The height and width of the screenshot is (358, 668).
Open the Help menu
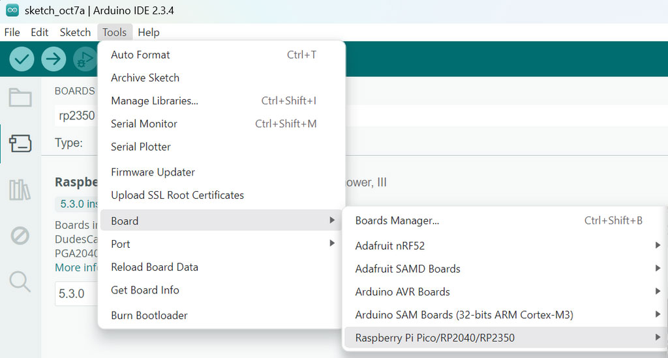149,33
